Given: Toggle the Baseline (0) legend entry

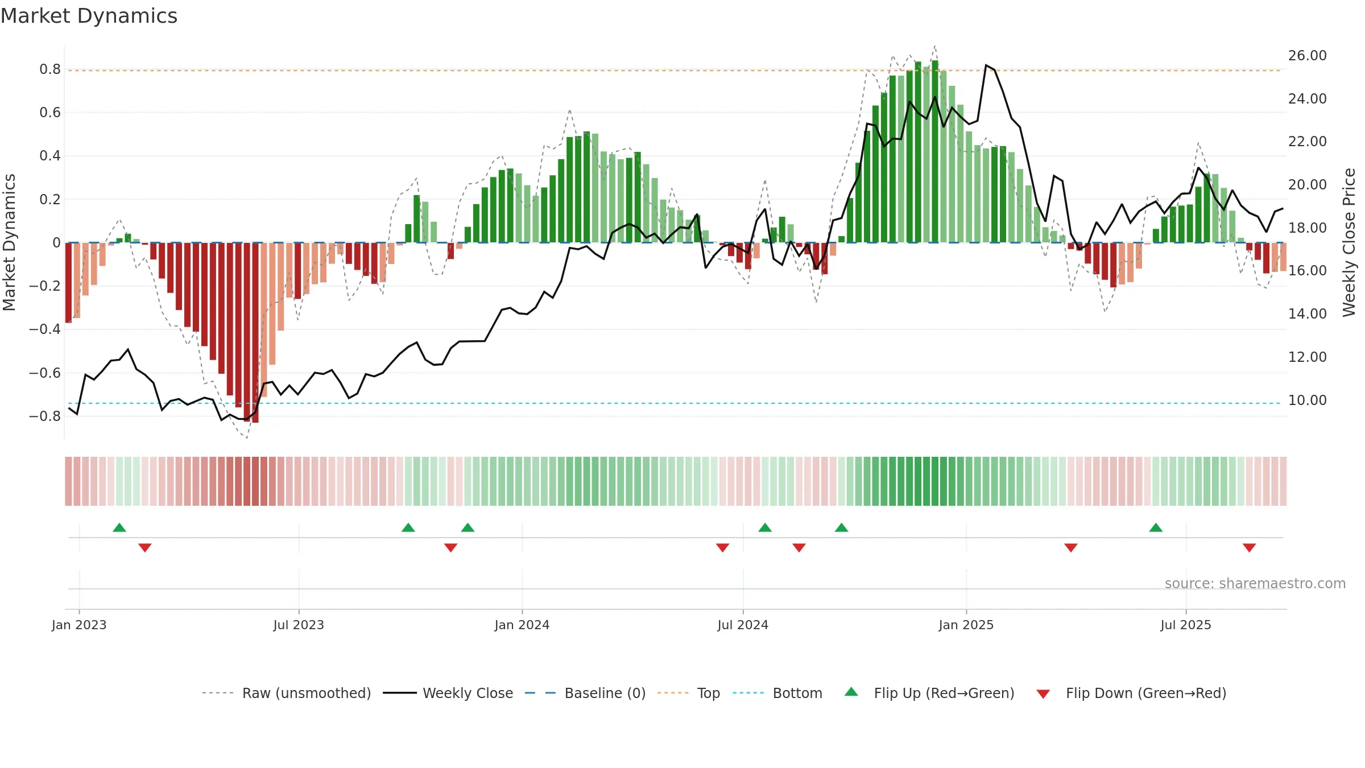Looking at the screenshot, I should tap(585, 693).
